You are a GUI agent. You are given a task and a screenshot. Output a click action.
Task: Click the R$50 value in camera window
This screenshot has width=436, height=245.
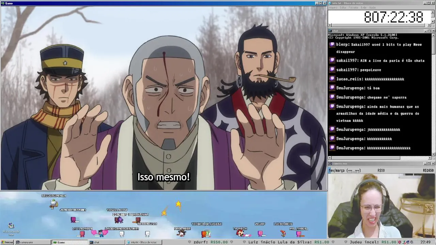click(381, 170)
